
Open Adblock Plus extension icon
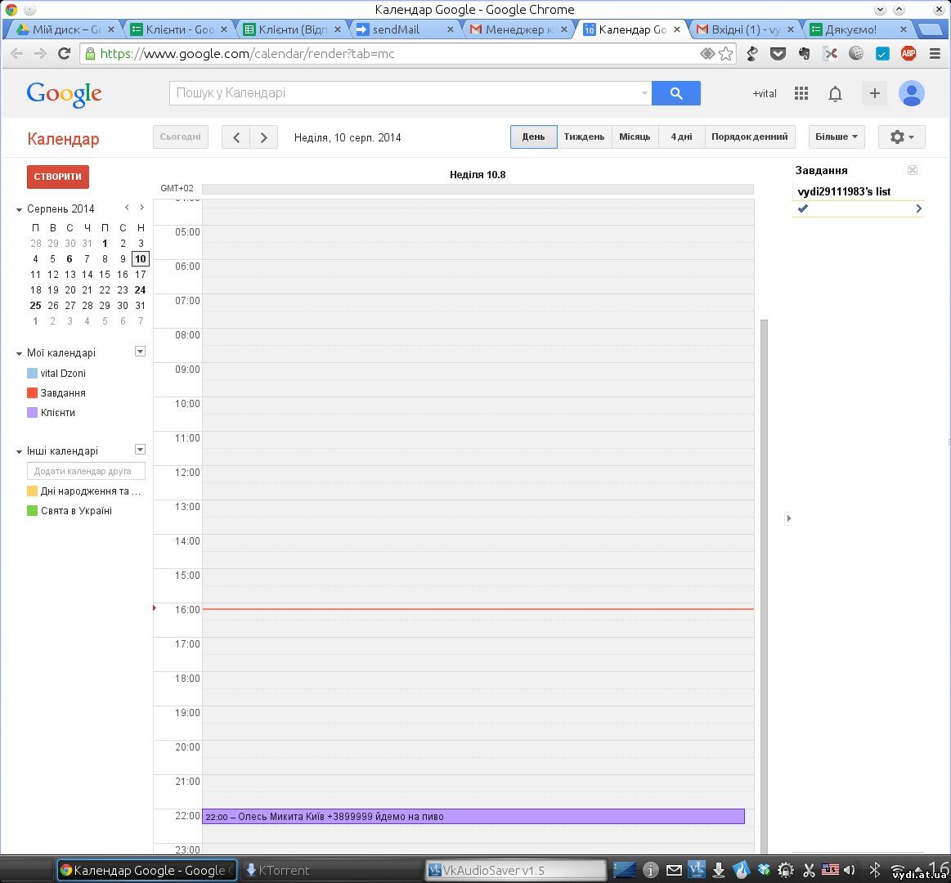point(908,53)
